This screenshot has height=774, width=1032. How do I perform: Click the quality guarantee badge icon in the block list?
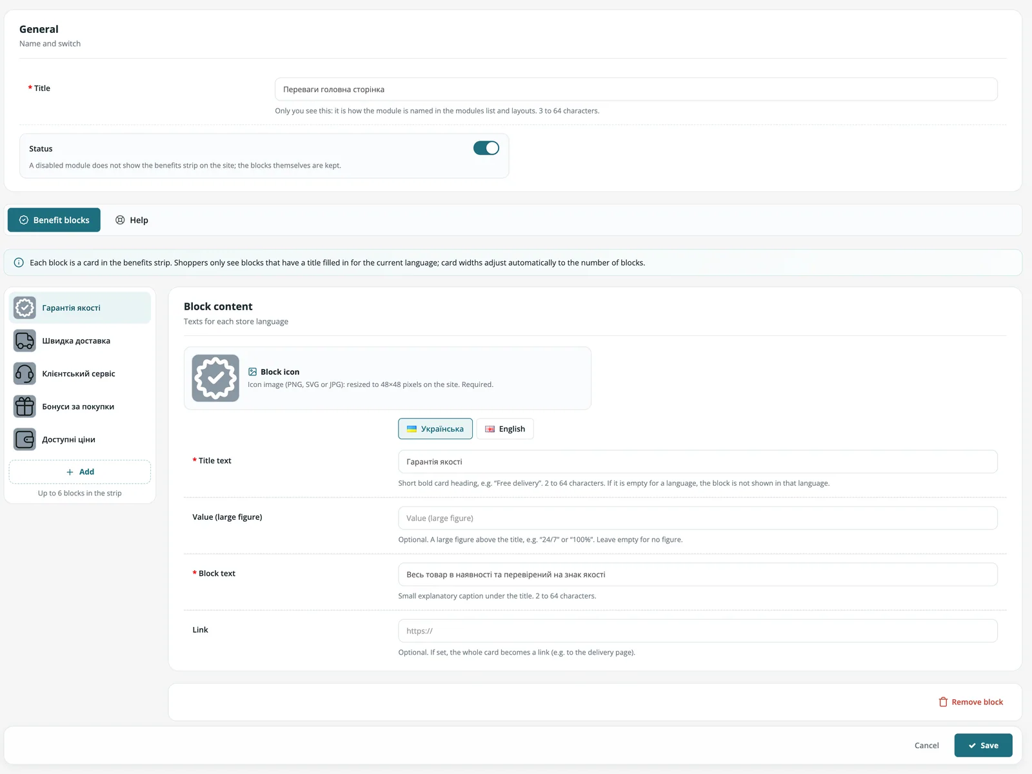point(25,308)
